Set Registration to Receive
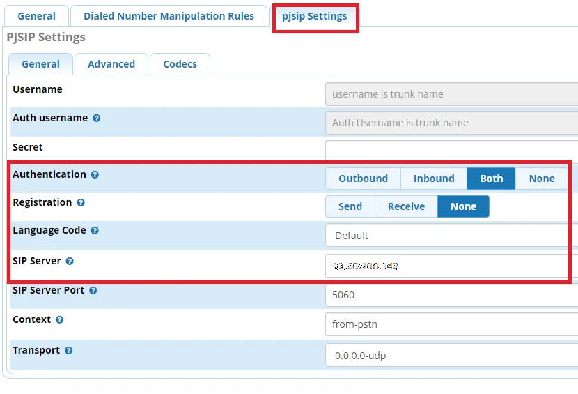 coord(406,206)
